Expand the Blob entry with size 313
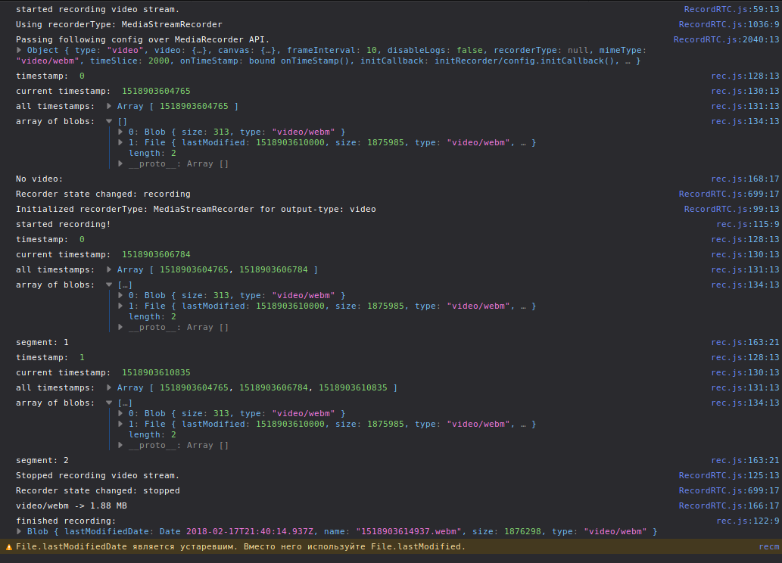The width and height of the screenshot is (782, 563). 120,132
